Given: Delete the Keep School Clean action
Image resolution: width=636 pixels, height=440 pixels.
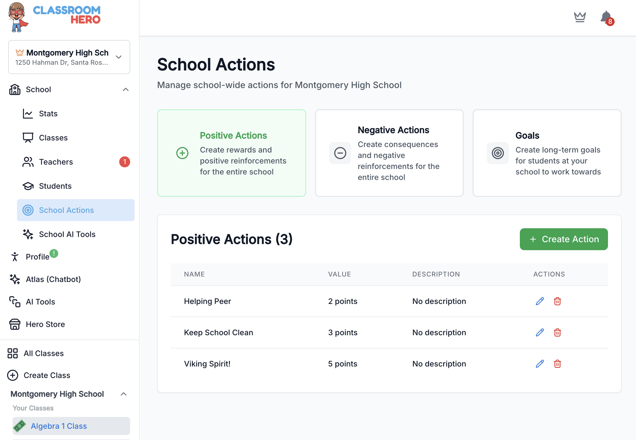Looking at the screenshot, I should pos(557,332).
